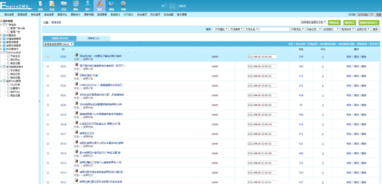Open the 新闻系统数据表(news) dropdown
The height and width of the screenshot is (184, 382).
tap(59, 44)
